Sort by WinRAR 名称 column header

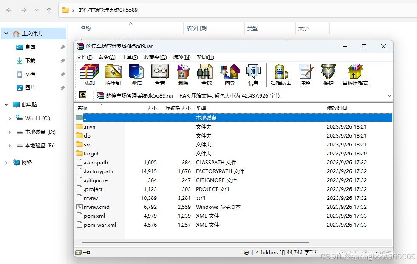100,108
